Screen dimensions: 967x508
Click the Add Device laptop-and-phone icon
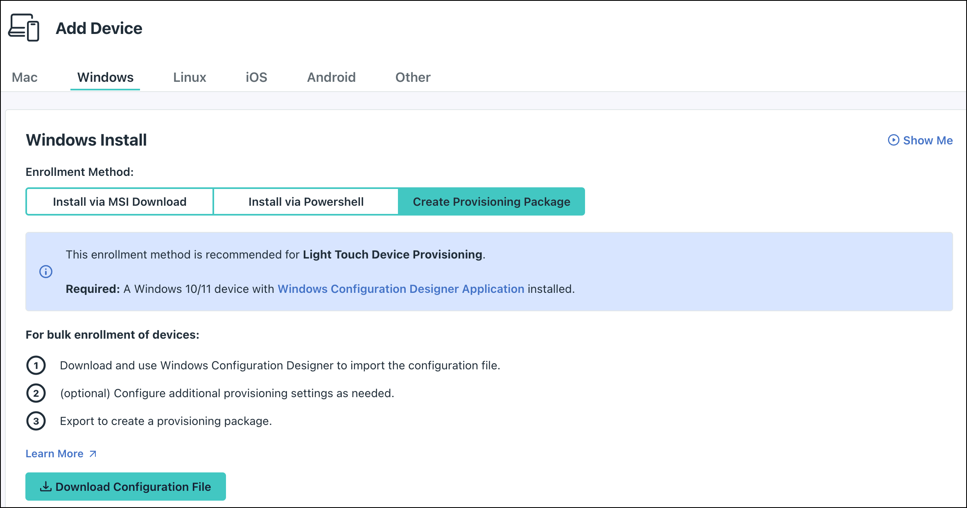click(24, 28)
